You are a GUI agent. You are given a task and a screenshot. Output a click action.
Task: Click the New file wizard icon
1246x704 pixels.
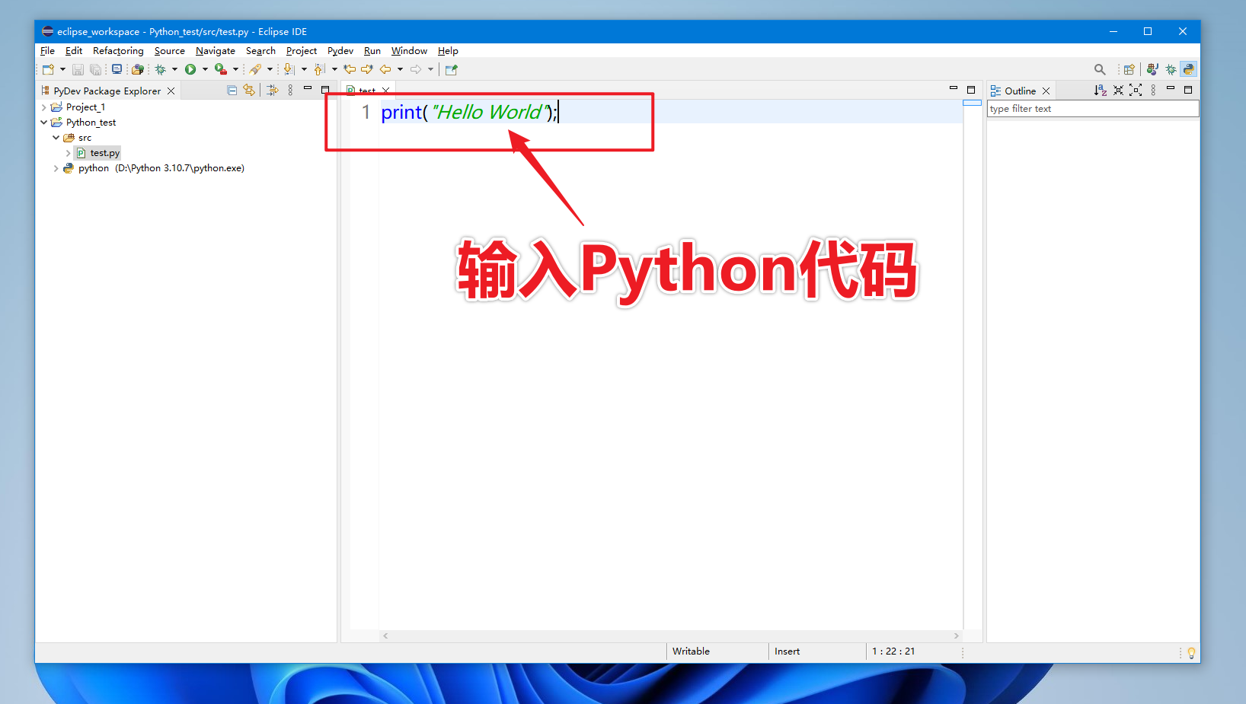(48, 69)
